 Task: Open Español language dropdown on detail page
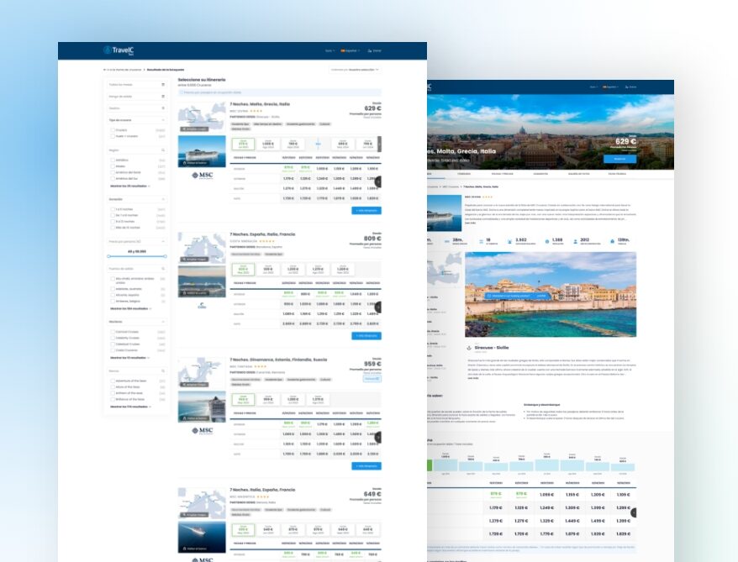pos(610,87)
